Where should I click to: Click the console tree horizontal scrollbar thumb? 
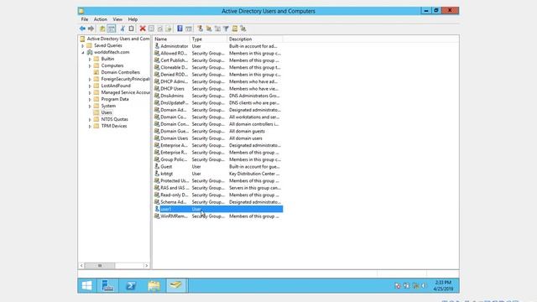(100, 266)
